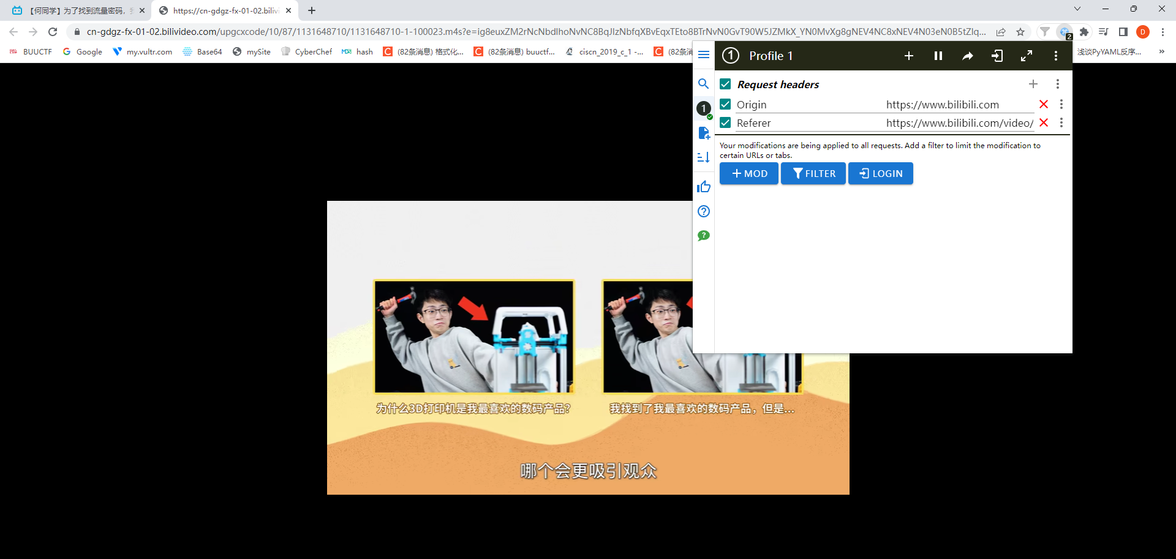This screenshot has width=1176, height=559.
Task: Open the Profile 1 three-dot menu
Action: [x=1055, y=56]
